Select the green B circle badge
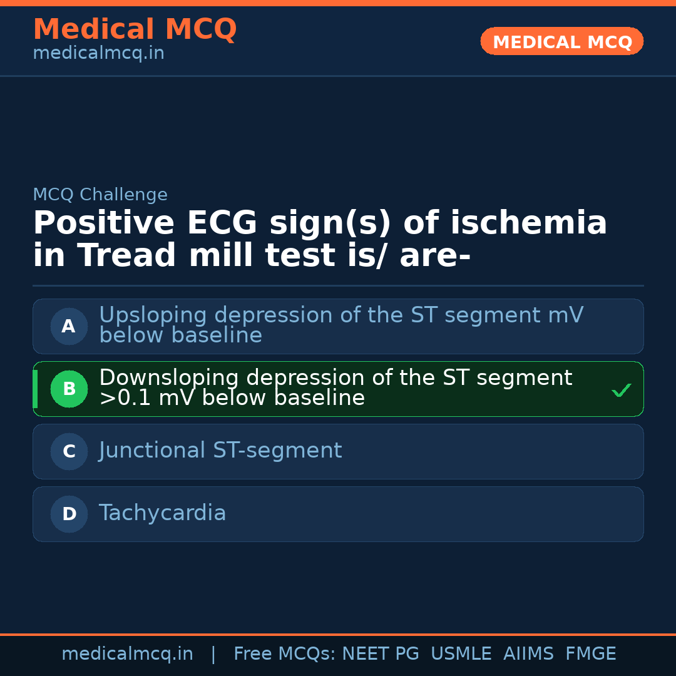Image resolution: width=676 pixels, height=676 pixels. [x=69, y=389]
